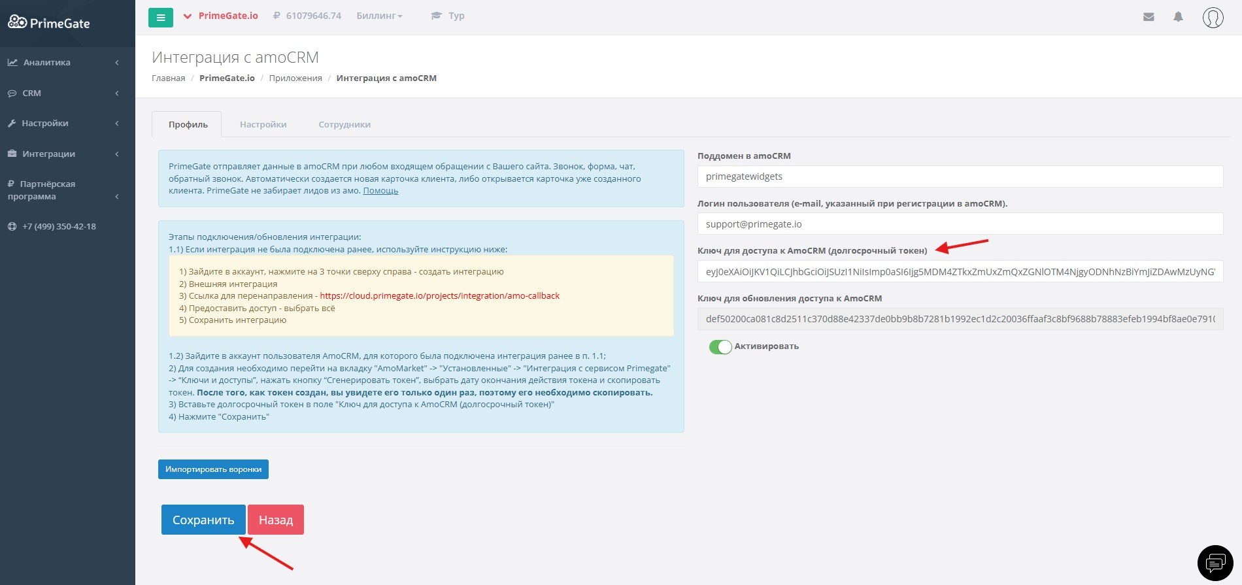Click the Настройки wrench icon
Image resolution: width=1242 pixels, height=585 pixels.
pos(12,124)
